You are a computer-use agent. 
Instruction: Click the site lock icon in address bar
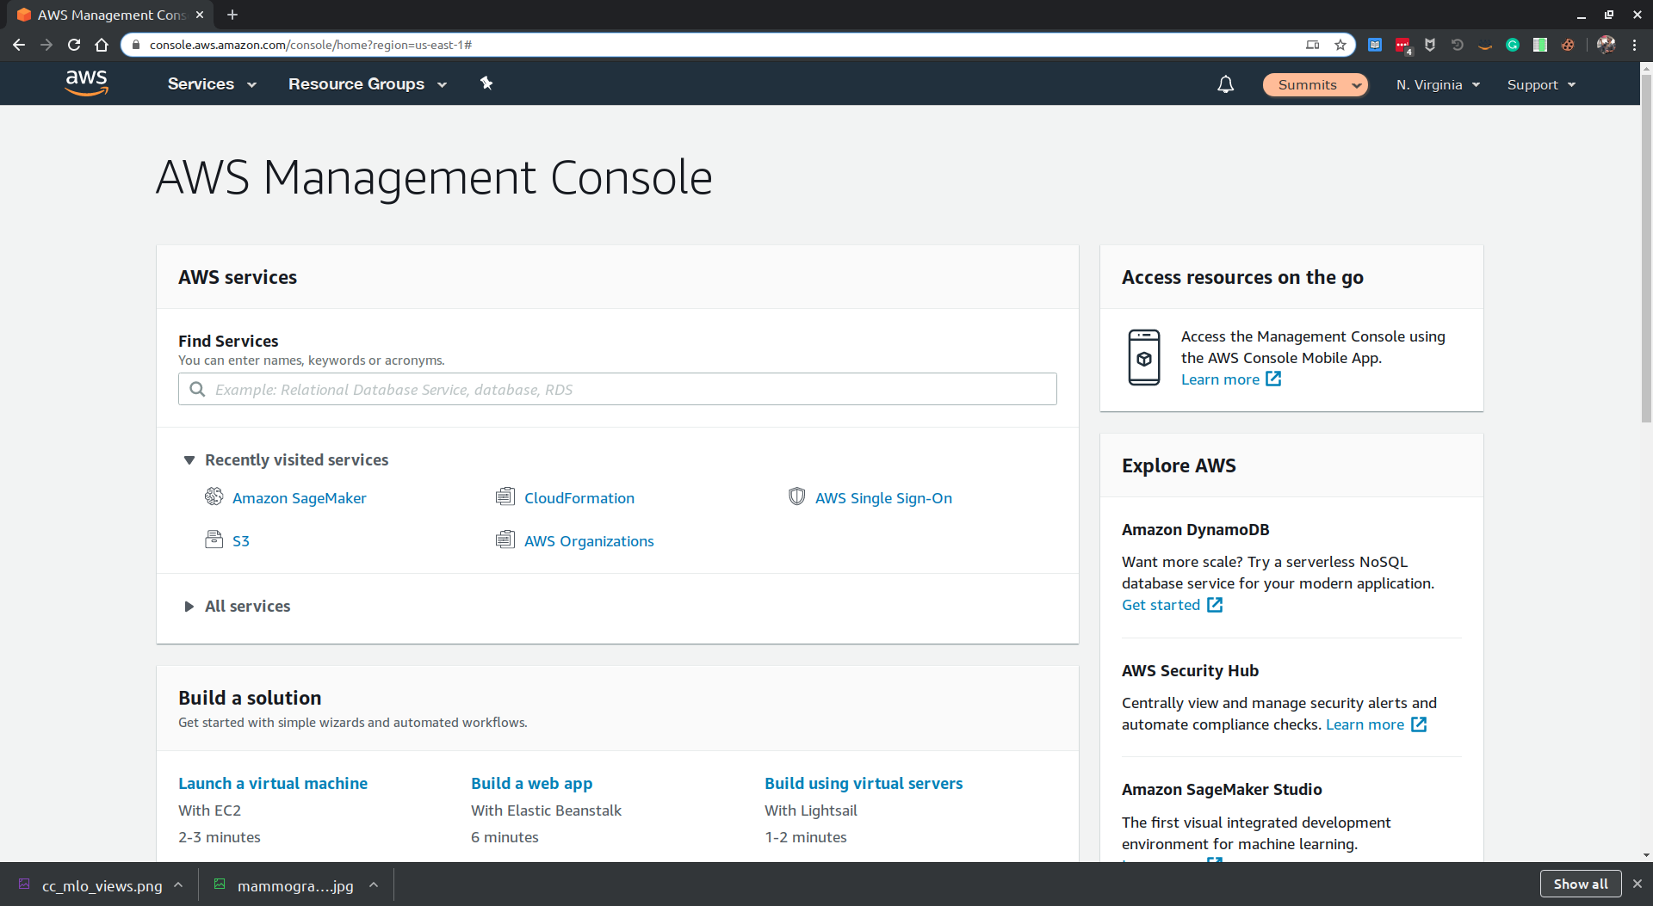click(135, 45)
